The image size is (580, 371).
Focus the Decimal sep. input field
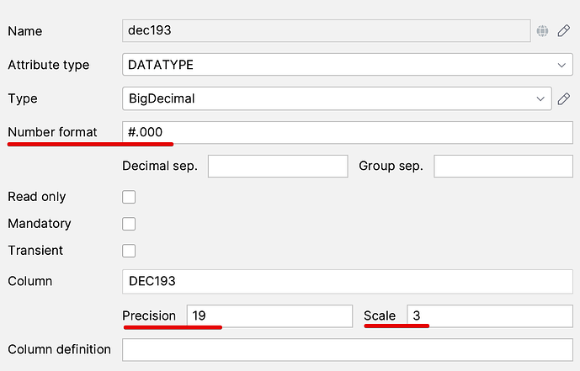[x=278, y=167]
